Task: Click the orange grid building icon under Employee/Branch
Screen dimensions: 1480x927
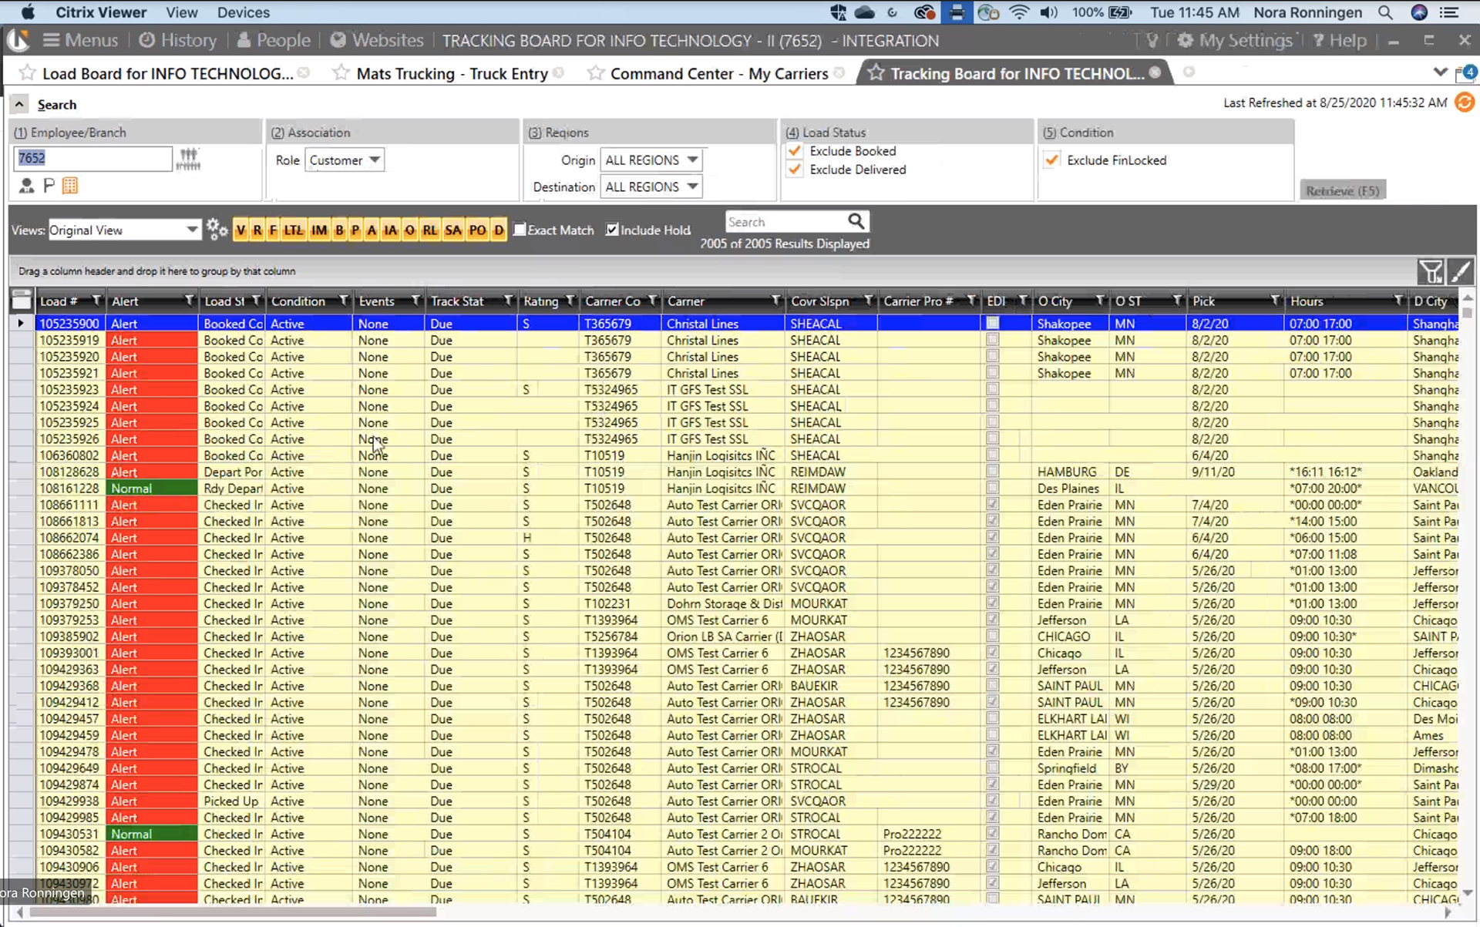Action: click(70, 186)
